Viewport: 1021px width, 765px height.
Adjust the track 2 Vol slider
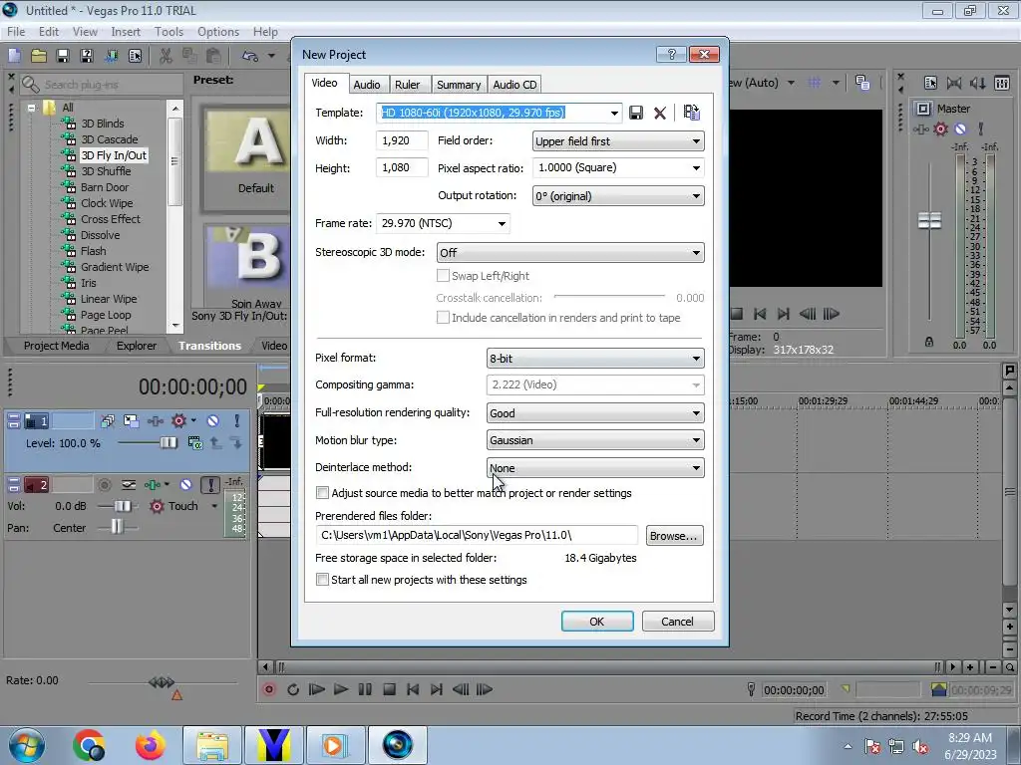[x=123, y=506]
